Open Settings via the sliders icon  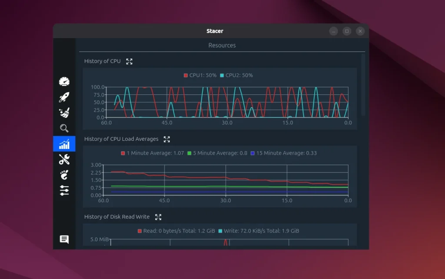click(64, 190)
